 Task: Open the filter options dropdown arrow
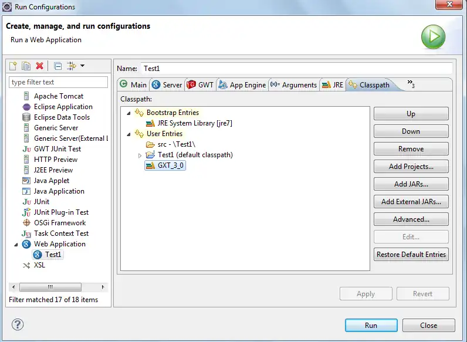[x=82, y=66]
